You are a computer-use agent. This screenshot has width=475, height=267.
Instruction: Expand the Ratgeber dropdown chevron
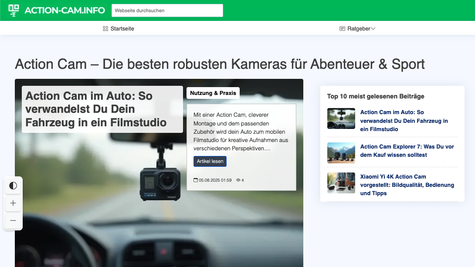pyautogui.click(x=373, y=29)
